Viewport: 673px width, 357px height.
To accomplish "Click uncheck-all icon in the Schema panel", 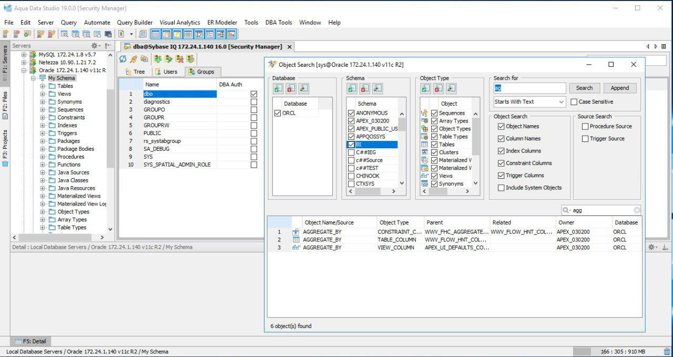I will pyautogui.click(x=365, y=88).
